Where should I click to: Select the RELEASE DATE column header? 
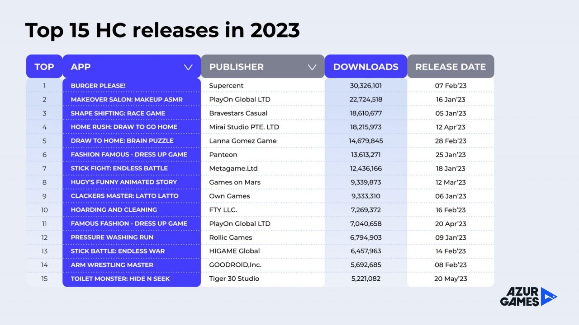[451, 66]
